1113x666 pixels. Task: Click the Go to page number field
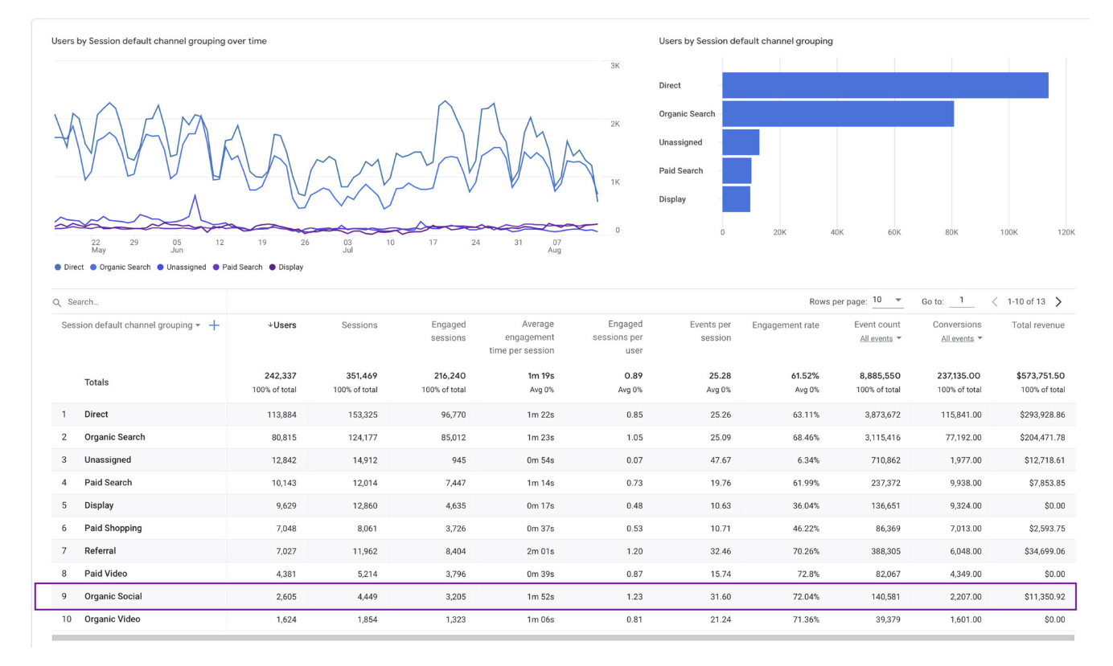coord(961,301)
